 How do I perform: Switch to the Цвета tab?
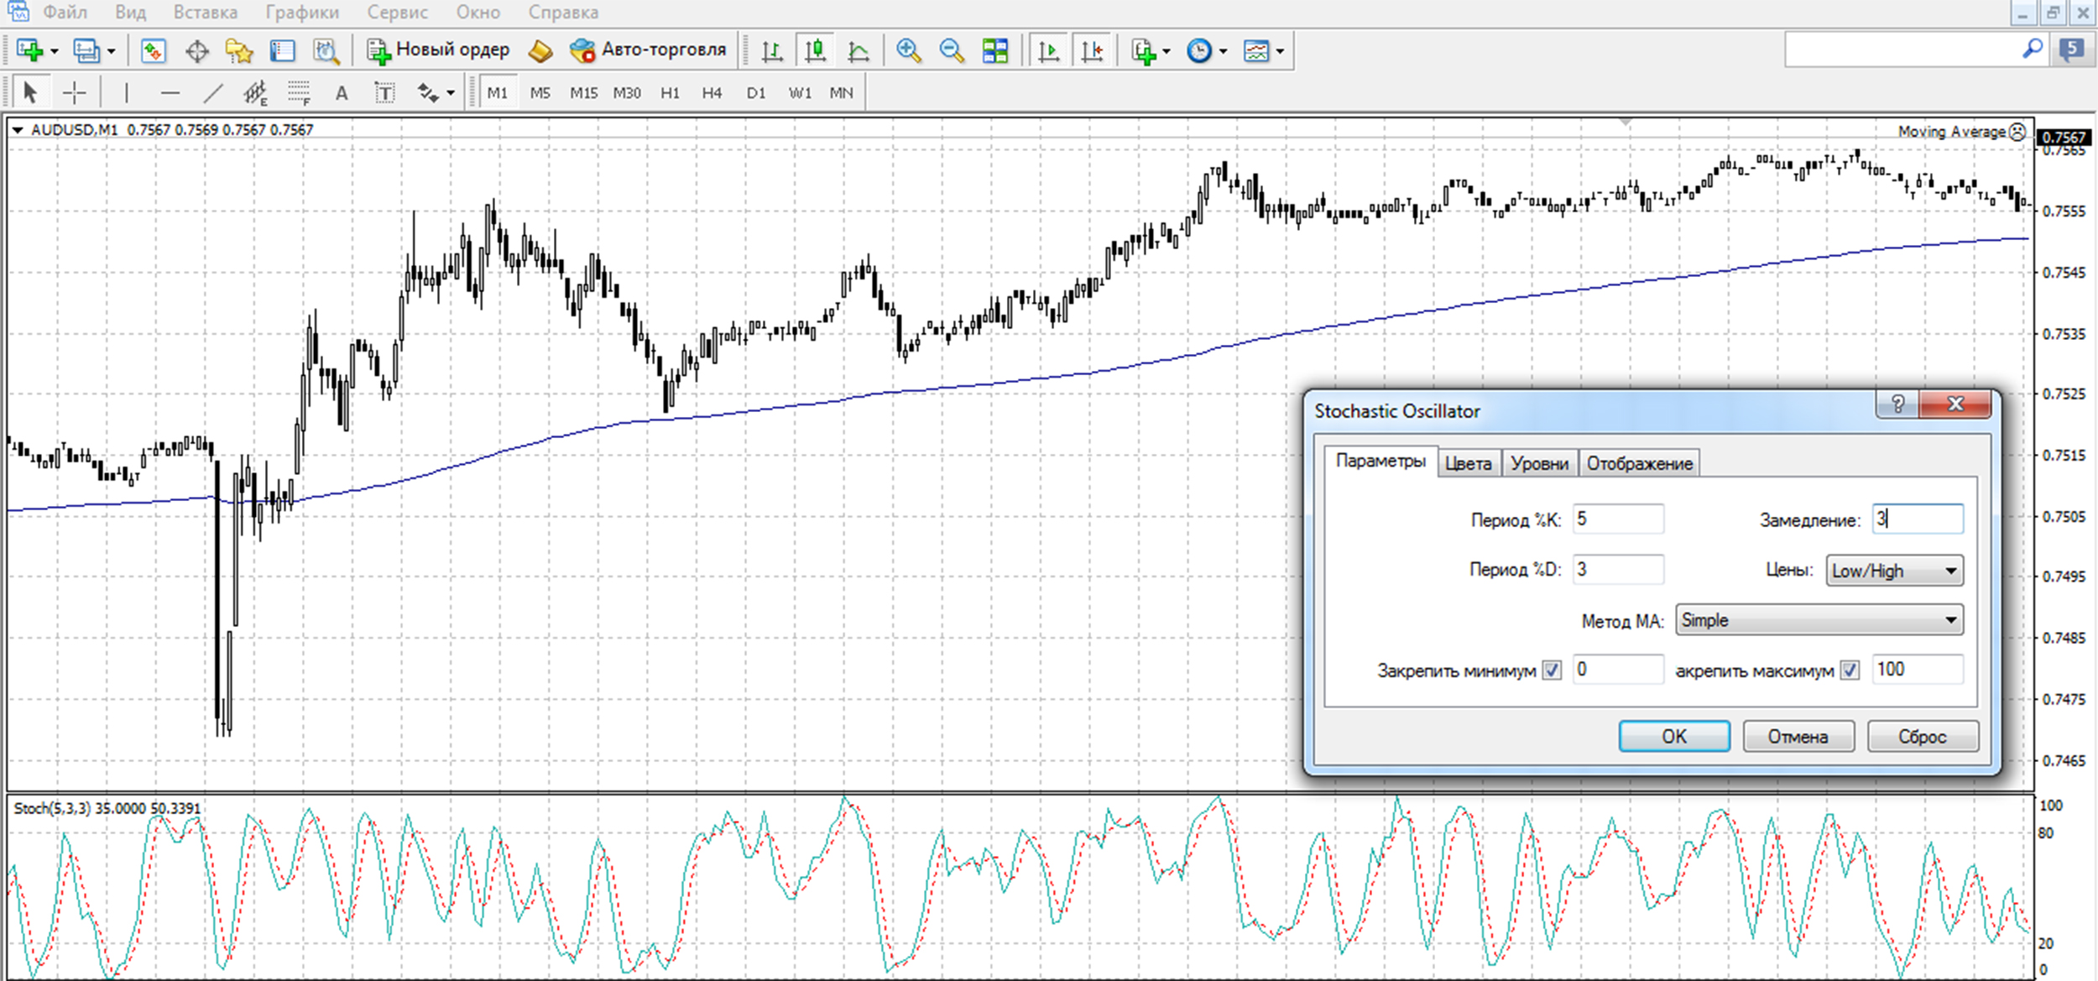(1469, 463)
